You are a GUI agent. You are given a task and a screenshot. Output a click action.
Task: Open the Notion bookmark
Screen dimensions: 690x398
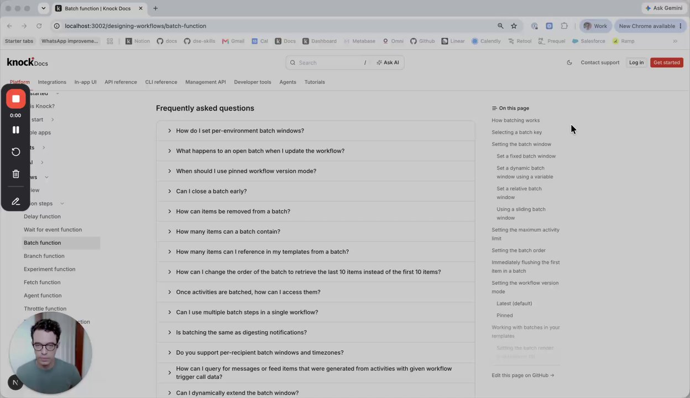click(138, 41)
